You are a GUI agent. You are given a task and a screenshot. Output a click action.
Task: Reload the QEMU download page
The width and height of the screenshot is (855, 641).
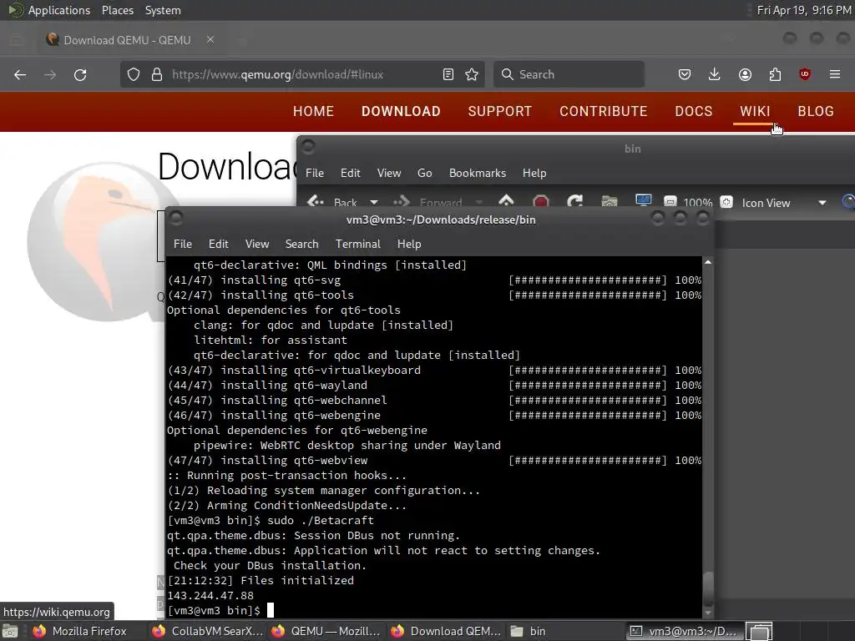tap(80, 74)
